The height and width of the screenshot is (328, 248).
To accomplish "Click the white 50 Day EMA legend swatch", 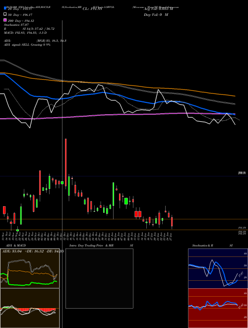I will [5, 14].
